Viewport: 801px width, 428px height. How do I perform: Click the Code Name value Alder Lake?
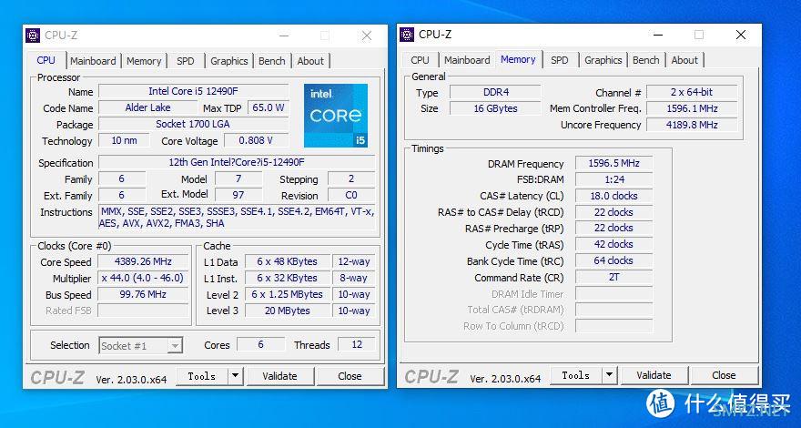(x=147, y=107)
